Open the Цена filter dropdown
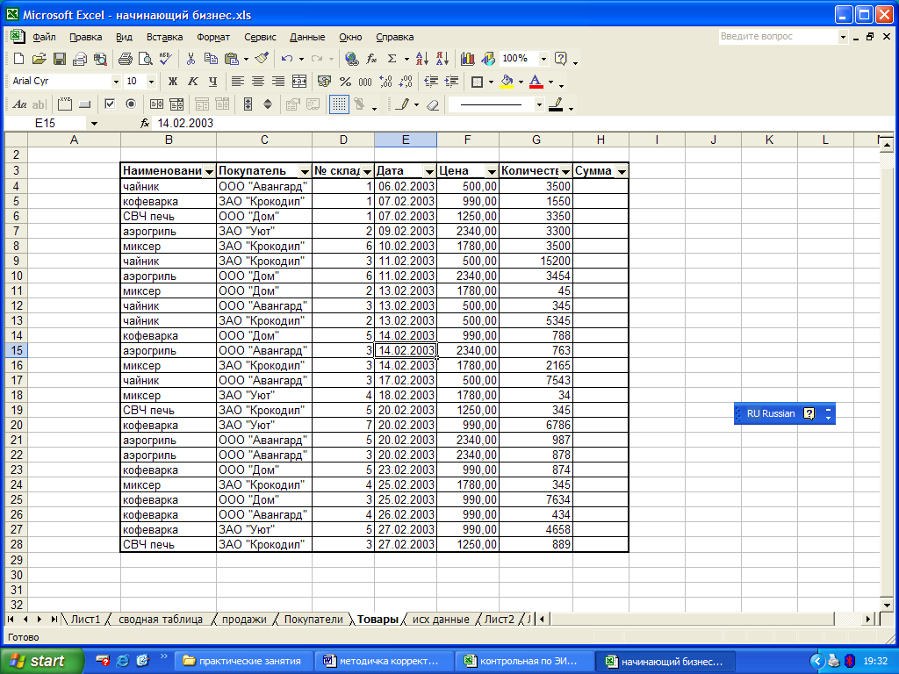The width and height of the screenshot is (899, 674). click(492, 171)
